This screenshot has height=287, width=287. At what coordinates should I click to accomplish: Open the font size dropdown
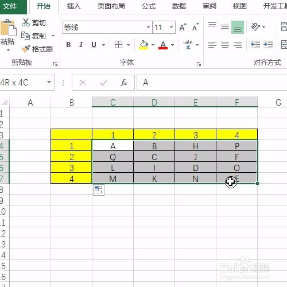(x=171, y=27)
